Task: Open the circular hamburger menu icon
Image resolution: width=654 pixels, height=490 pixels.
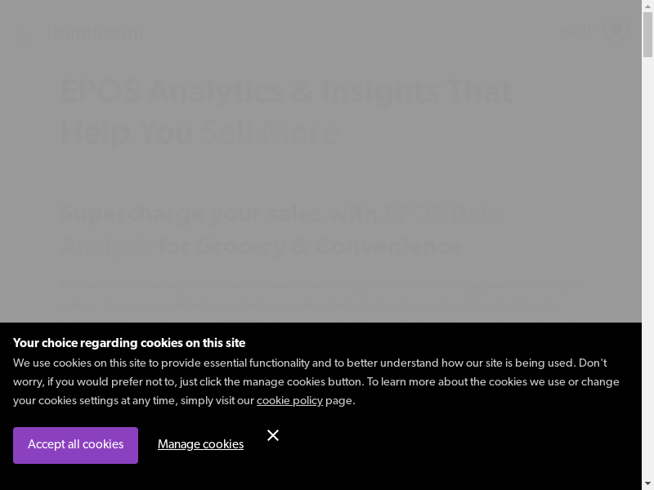Action: [616, 30]
